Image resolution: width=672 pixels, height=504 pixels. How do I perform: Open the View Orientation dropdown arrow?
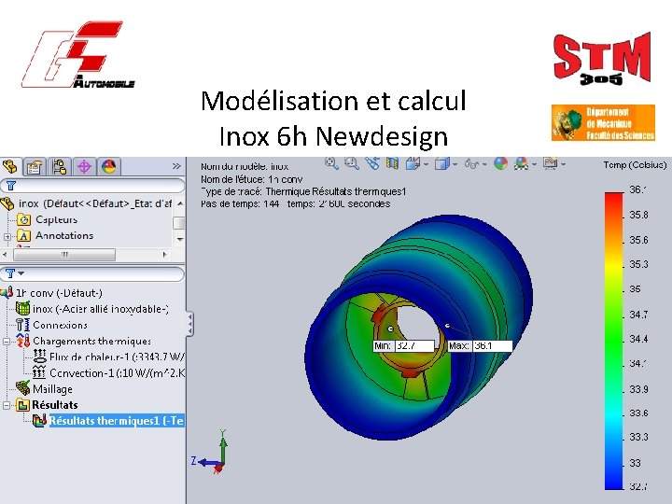426,164
